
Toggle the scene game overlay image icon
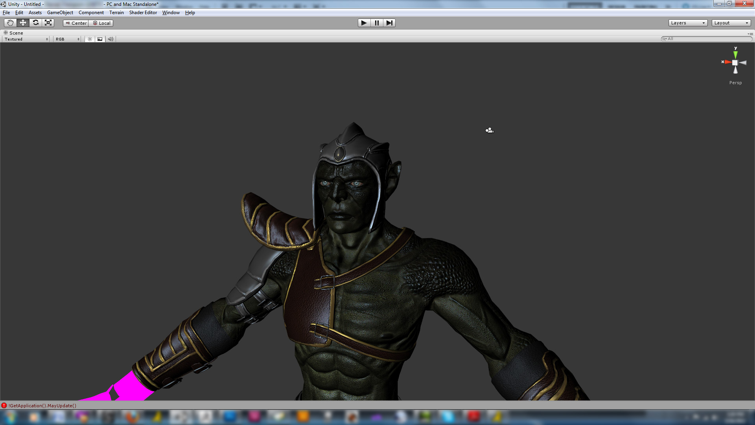click(x=100, y=39)
